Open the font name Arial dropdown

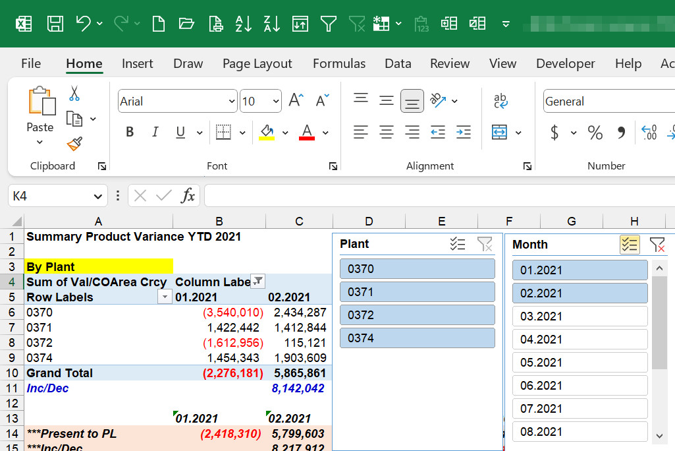pyautogui.click(x=232, y=102)
